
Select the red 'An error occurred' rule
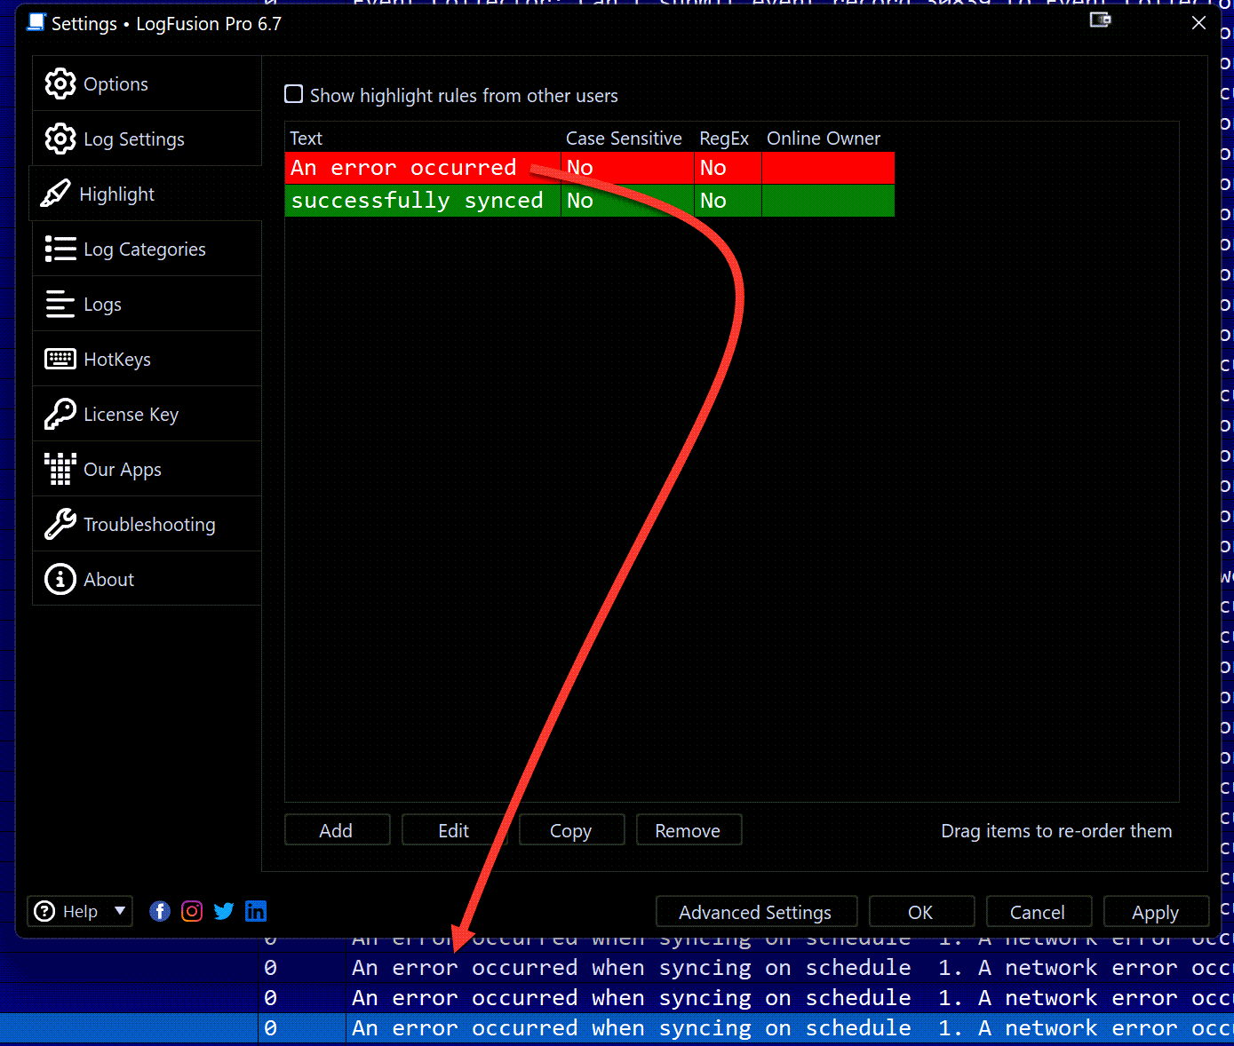(x=404, y=168)
